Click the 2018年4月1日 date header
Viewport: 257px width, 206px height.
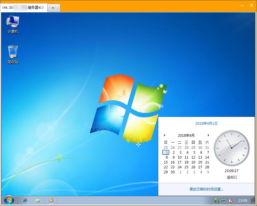tap(207, 123)
